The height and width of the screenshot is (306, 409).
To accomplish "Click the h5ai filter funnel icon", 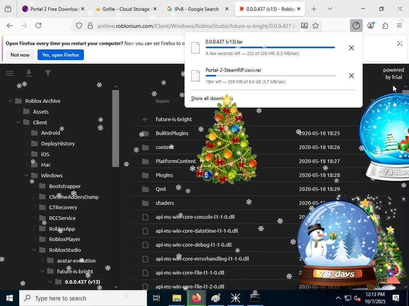I will click(x=48, y=73).
